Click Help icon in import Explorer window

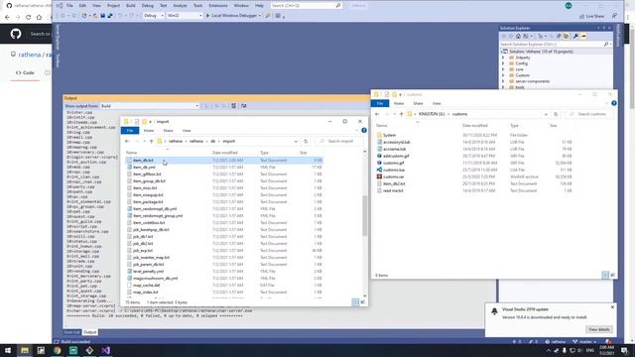(364, 130)
